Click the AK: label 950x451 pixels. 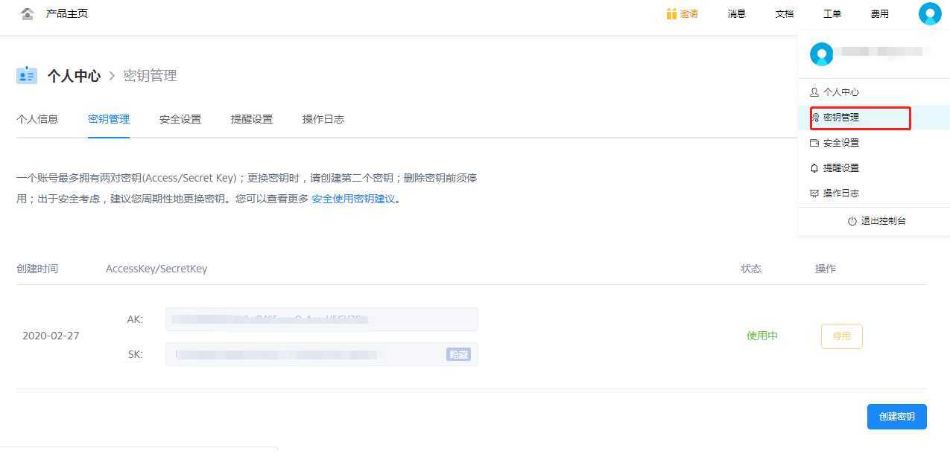pyautogui.click(x=135, y=319)
